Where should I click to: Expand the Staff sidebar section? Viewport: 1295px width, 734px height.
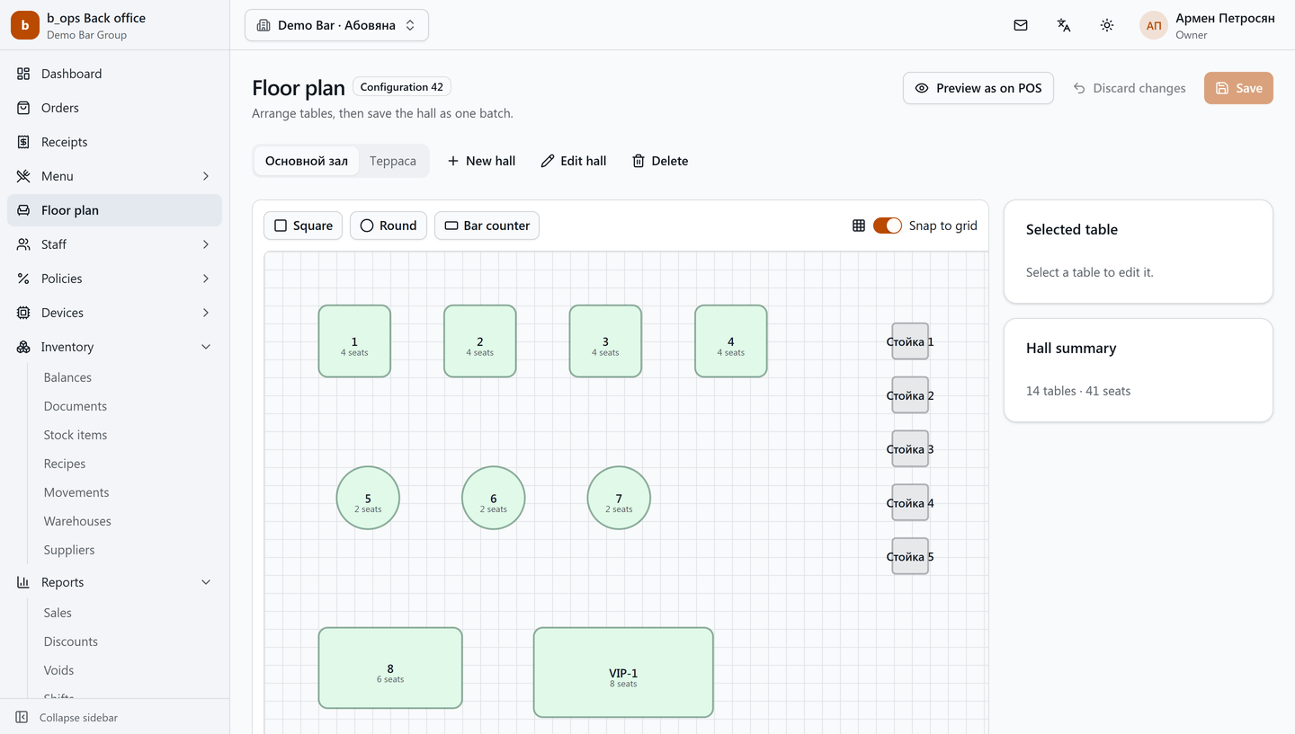click(x=114, y=244)
